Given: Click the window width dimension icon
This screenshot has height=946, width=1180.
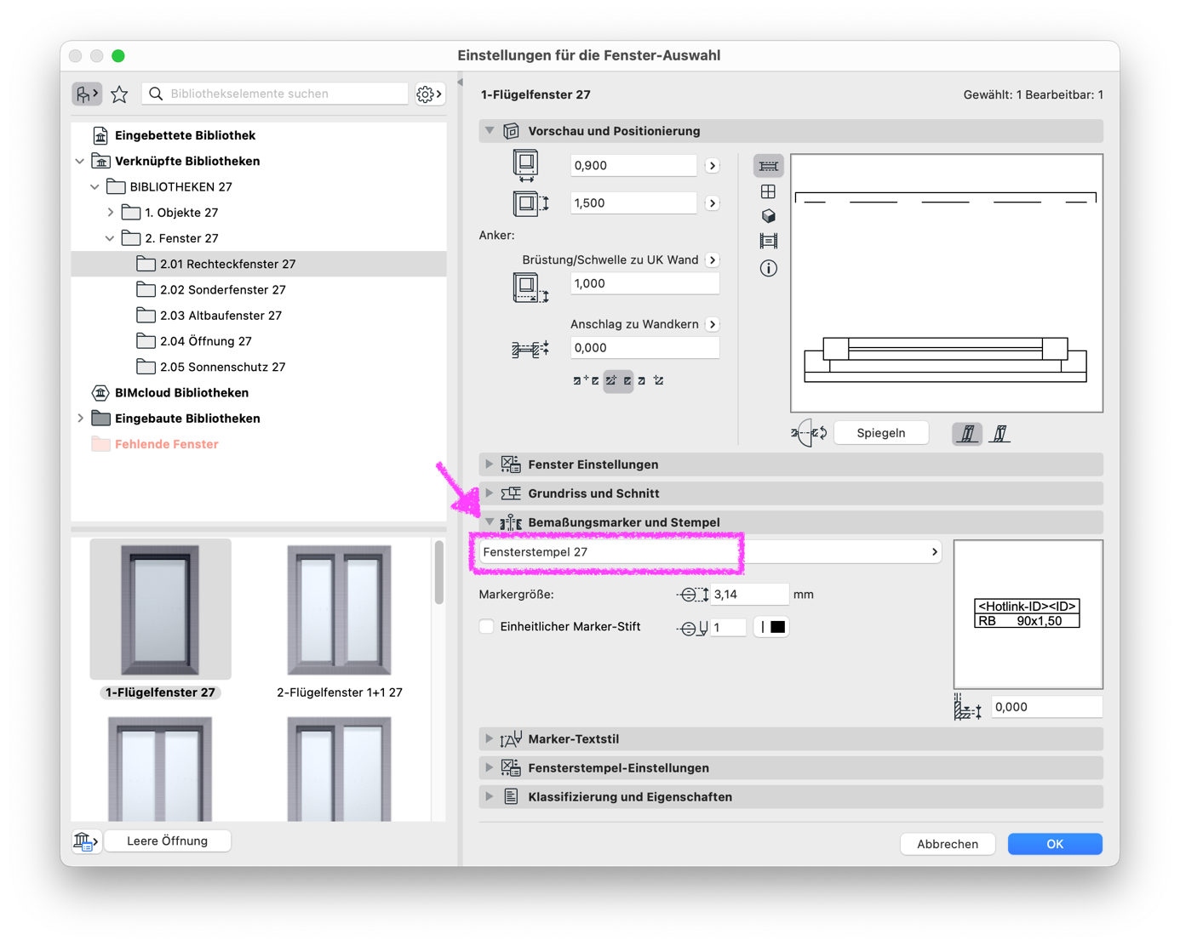Looking at the screenshot, I should pos(526,166).
